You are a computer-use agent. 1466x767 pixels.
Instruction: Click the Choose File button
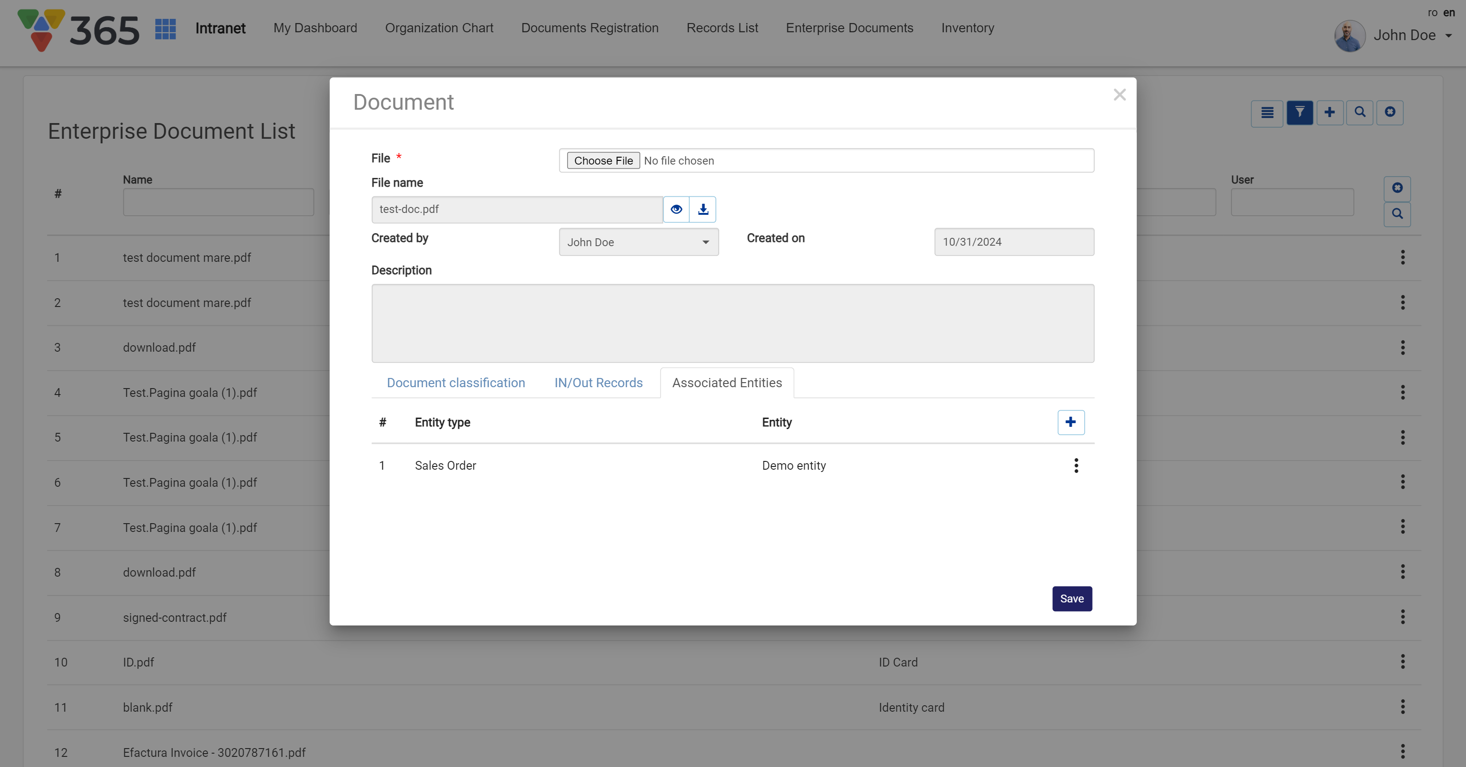click(x=603, y=160)
